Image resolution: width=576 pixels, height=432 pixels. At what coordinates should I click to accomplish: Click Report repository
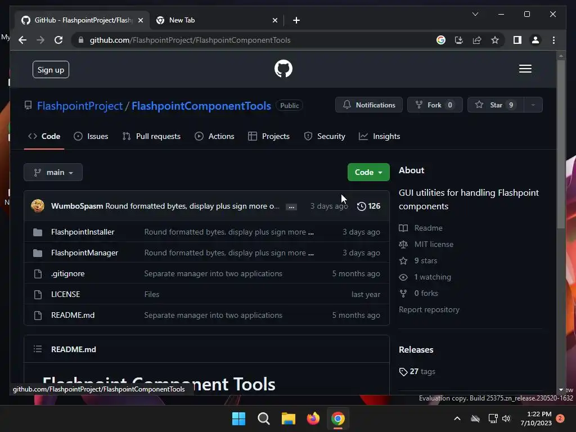point(429,310)
